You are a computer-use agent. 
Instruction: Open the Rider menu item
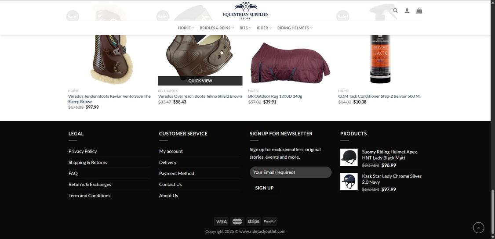coord(264,28)
